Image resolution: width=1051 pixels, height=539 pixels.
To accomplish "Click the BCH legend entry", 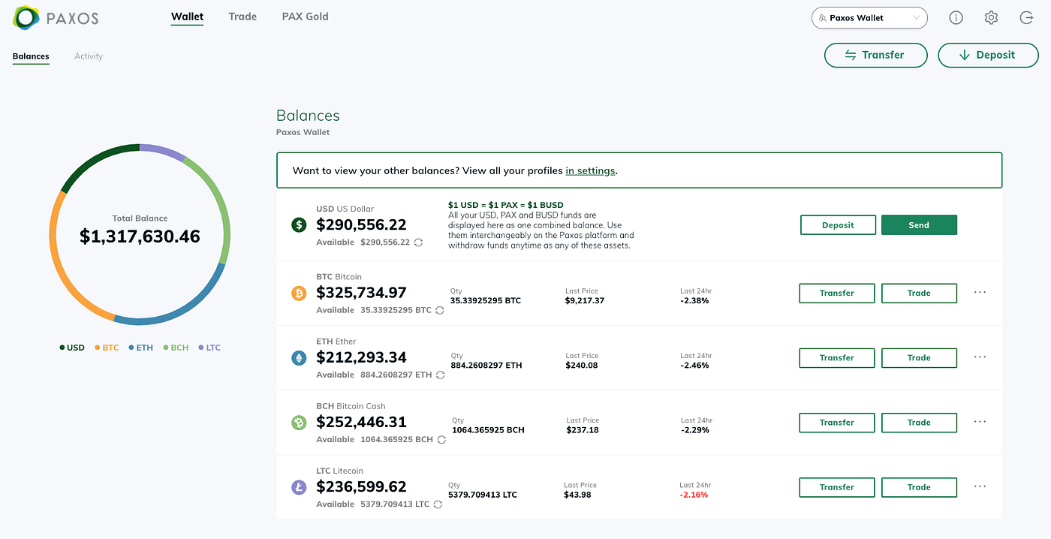I will [176, 348].
